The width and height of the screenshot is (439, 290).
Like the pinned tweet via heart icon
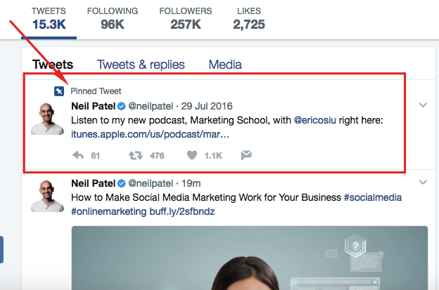pos(192,155)
